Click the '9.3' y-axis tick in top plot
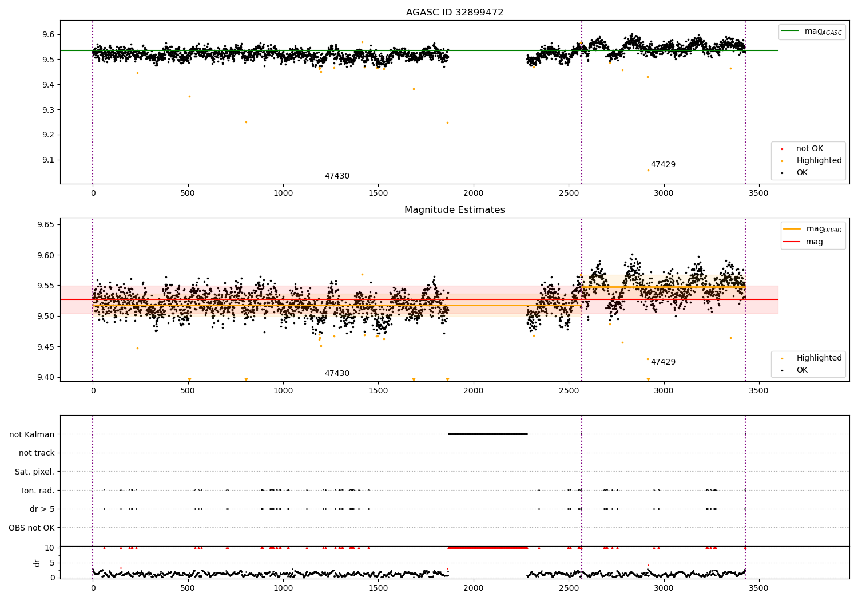Viewport: 858px width, 601px height. click(x=48, y=110)
